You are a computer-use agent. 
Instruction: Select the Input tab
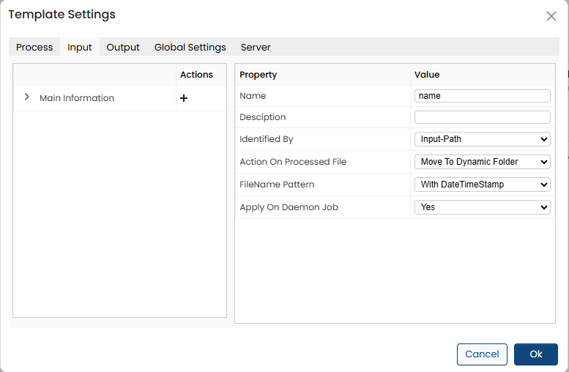coord(80,47)
